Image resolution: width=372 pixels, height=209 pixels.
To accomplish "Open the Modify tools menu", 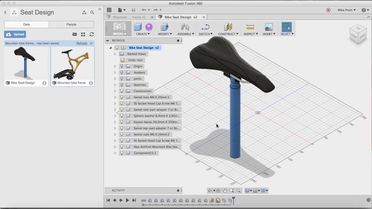I will pos(164,34).
